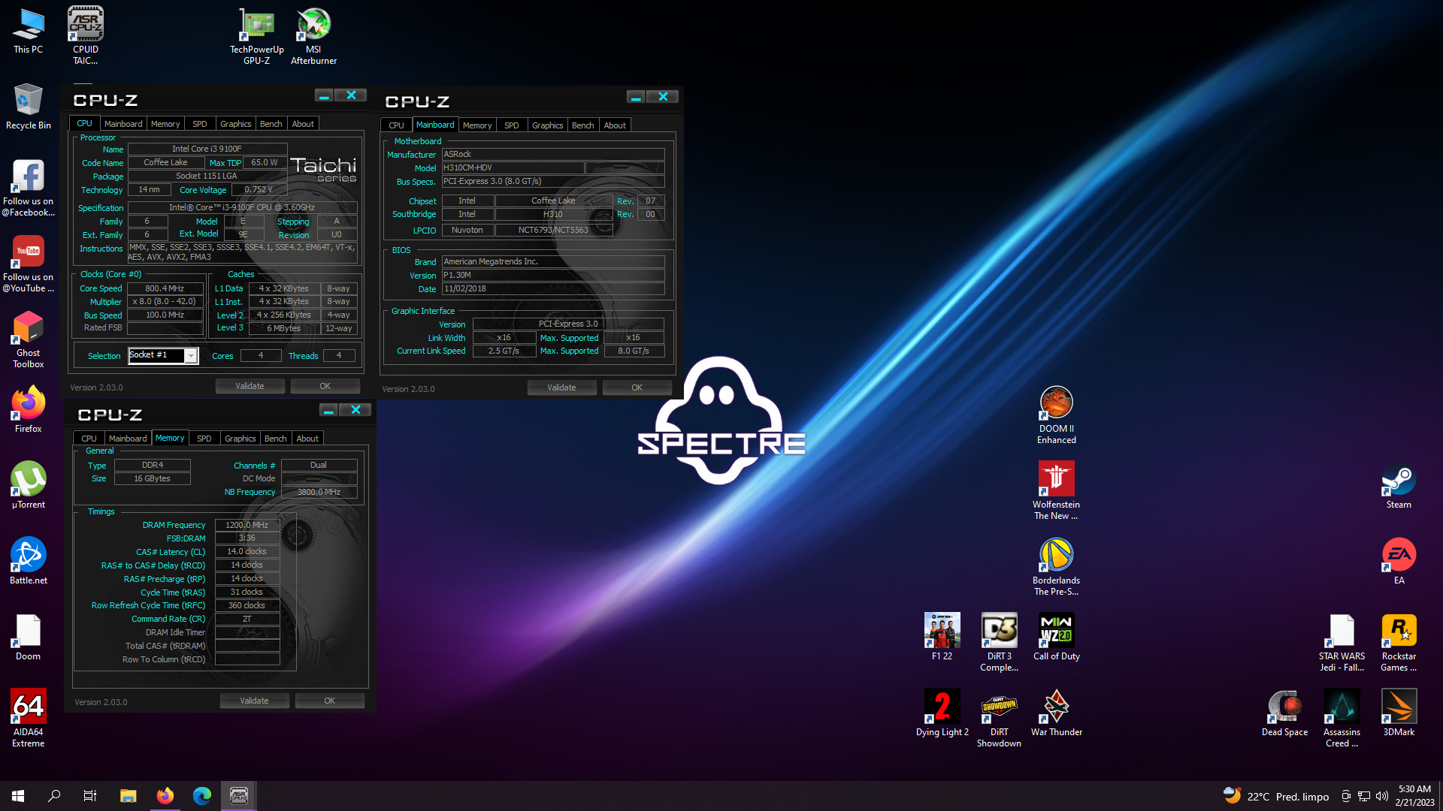Open This PC desktop icon

point(29,32)
